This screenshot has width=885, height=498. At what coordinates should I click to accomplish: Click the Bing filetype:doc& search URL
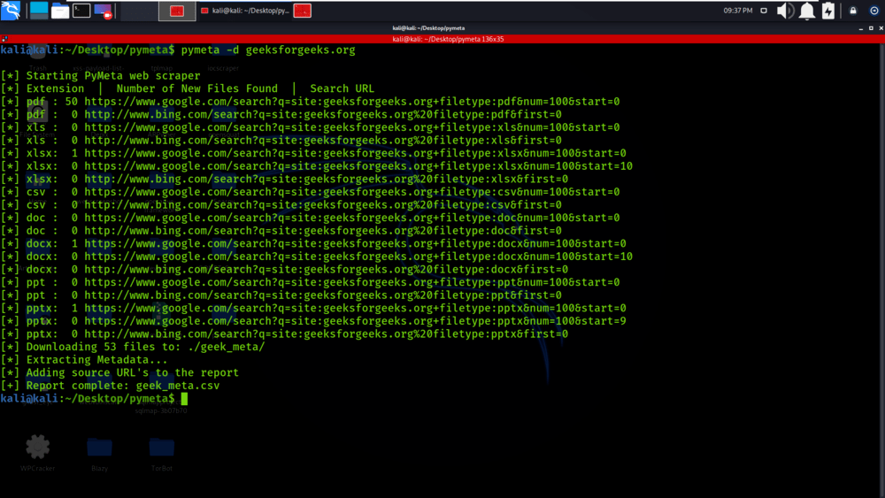323,231
